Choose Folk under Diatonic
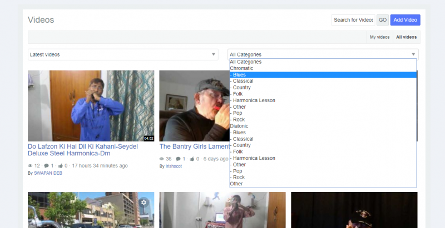Image resolution: width=445 pixels, height=228 pixels. click(323, 151)
